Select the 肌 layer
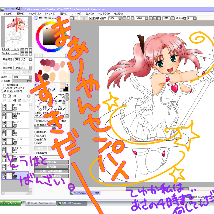214x214 pixels. pyautogui.click(x=15, y=175)
